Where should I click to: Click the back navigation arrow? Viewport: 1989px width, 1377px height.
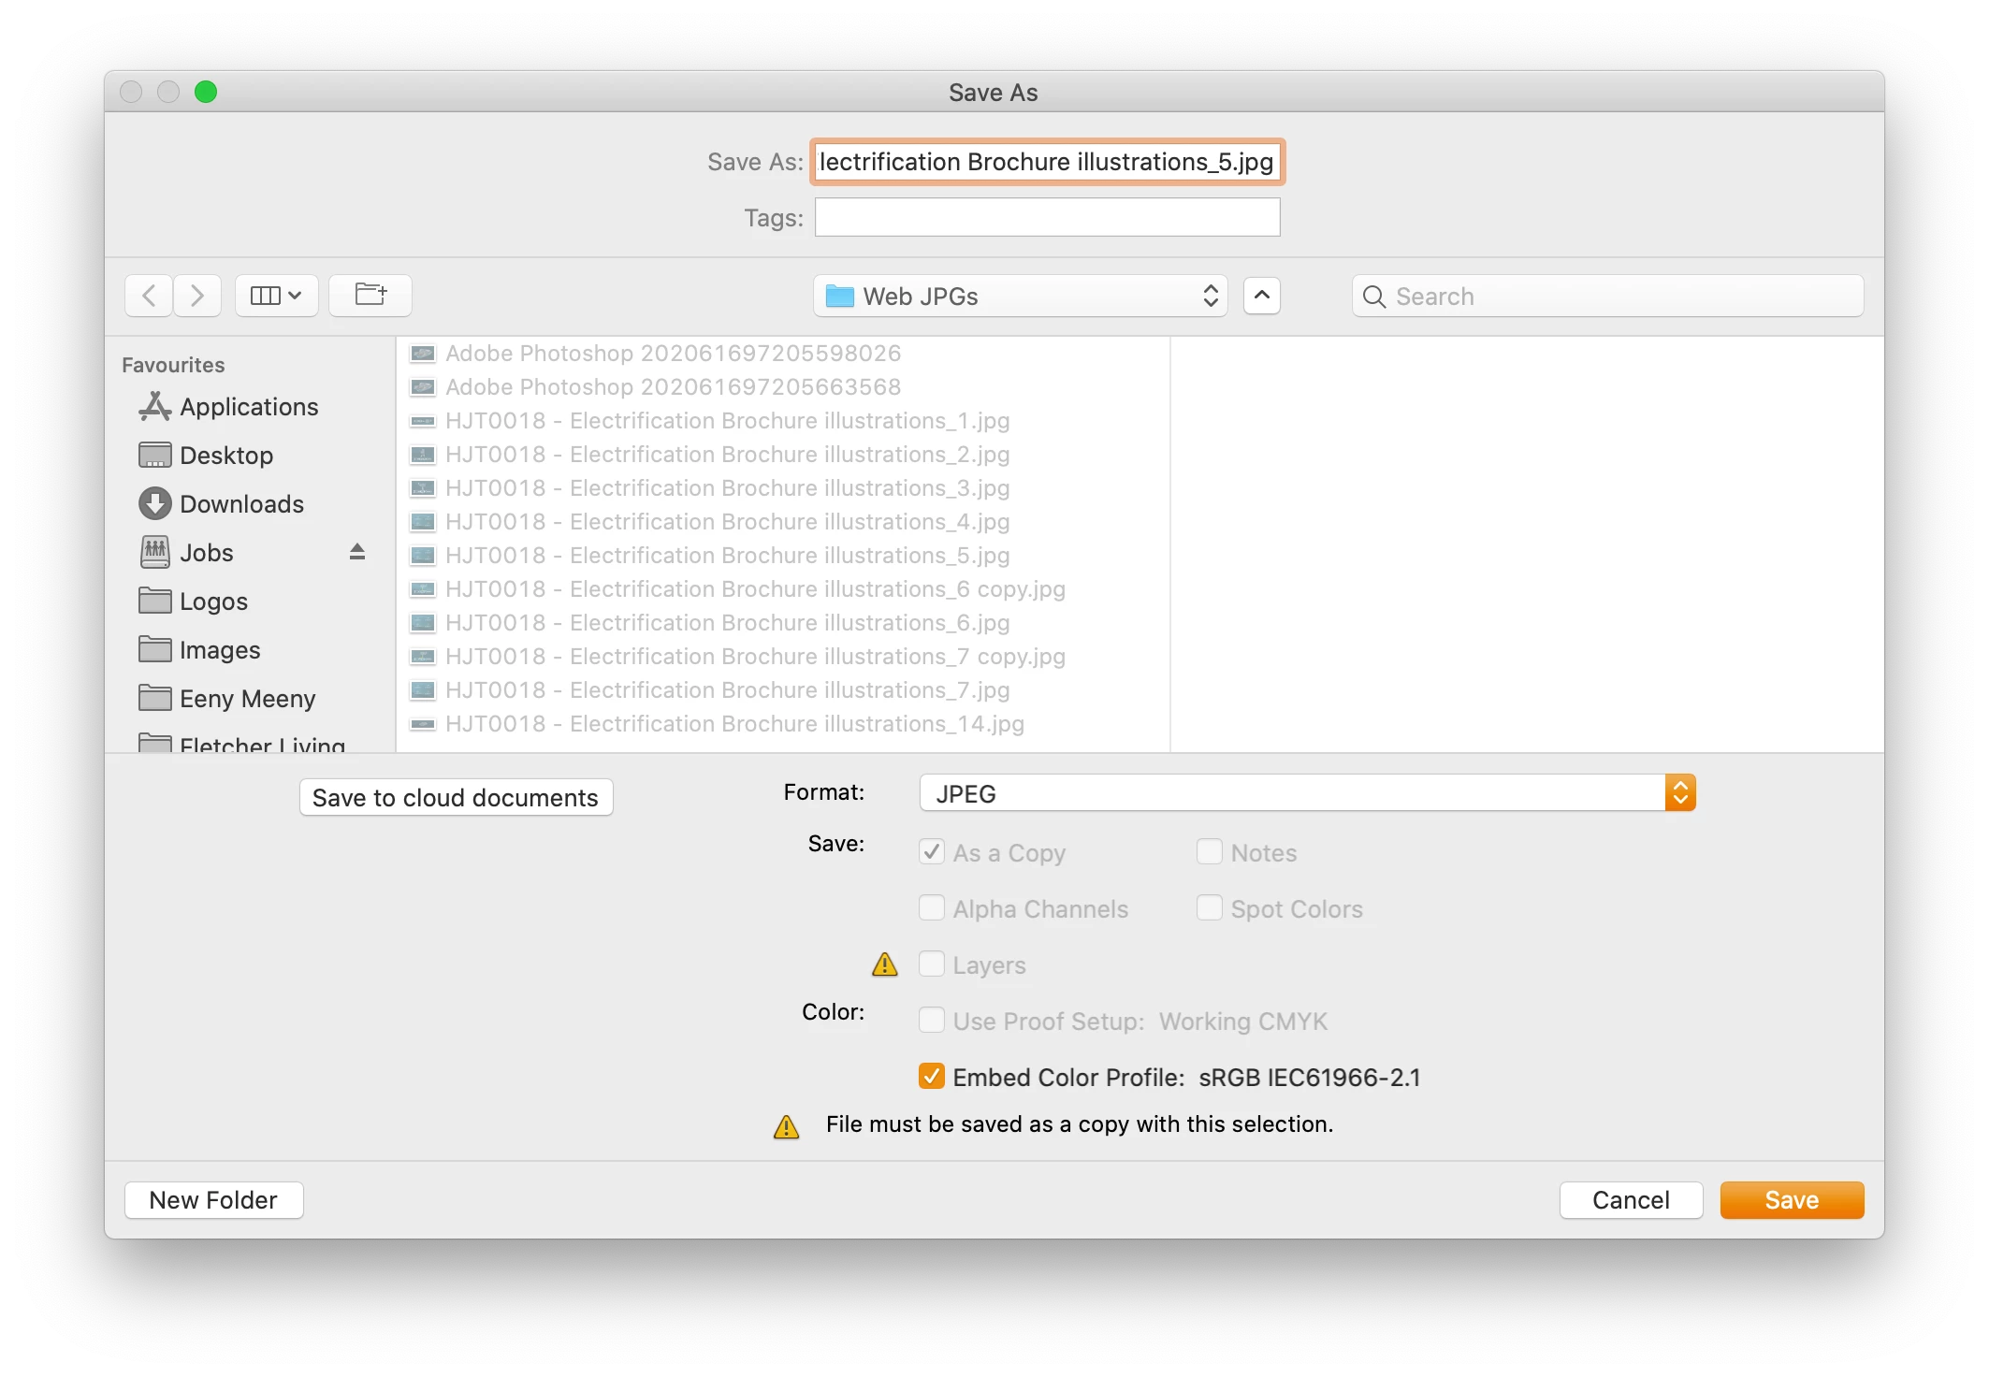point(149,296)
